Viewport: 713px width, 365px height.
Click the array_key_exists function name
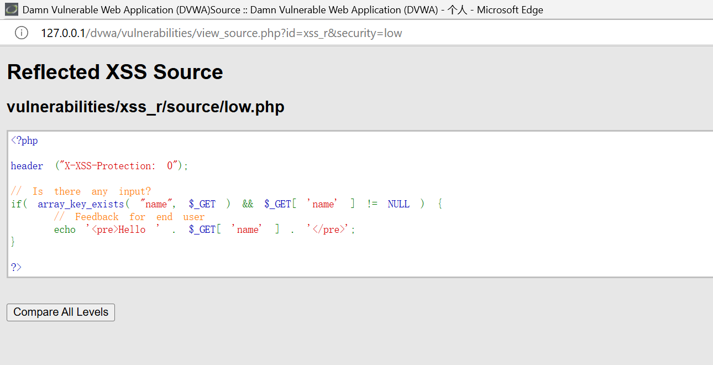pos(81,204)
